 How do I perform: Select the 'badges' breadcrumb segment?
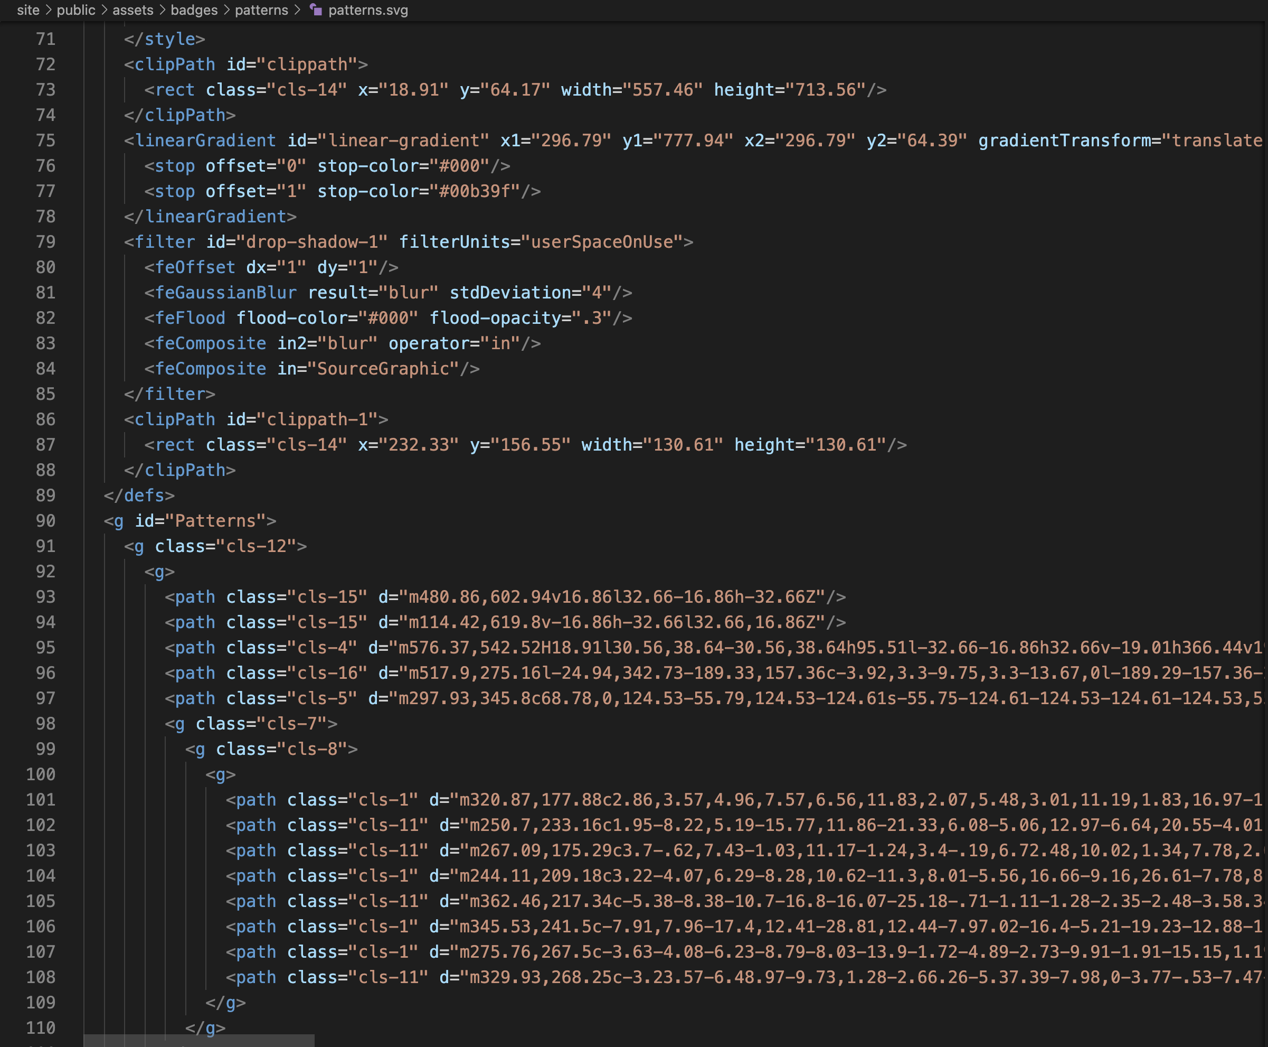tap(194, 10)
